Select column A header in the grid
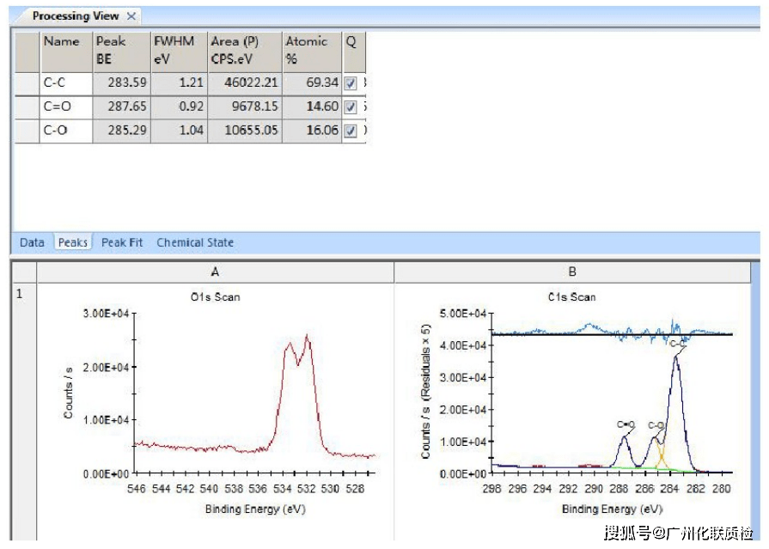 (x=216, y=272)
